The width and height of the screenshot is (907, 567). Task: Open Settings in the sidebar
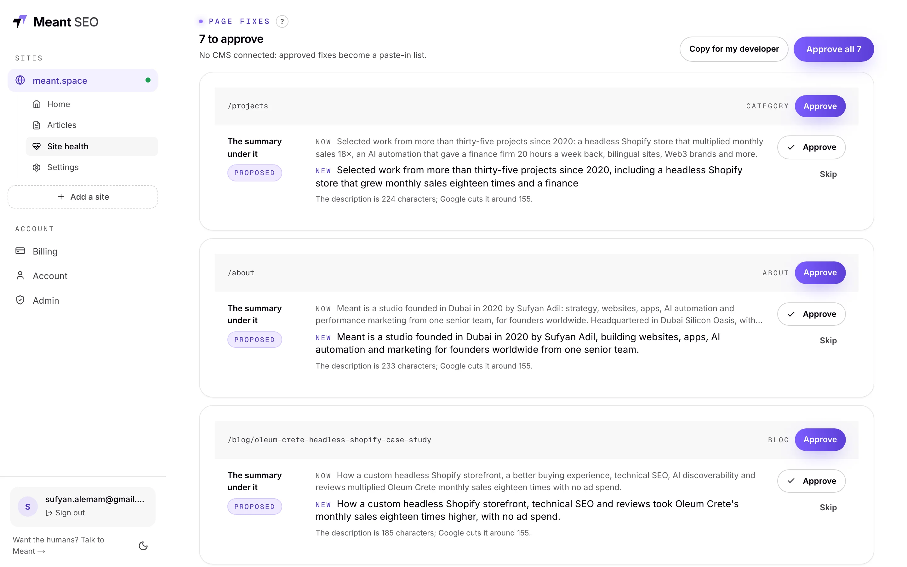pyautogui.click(x=92, y=167)
